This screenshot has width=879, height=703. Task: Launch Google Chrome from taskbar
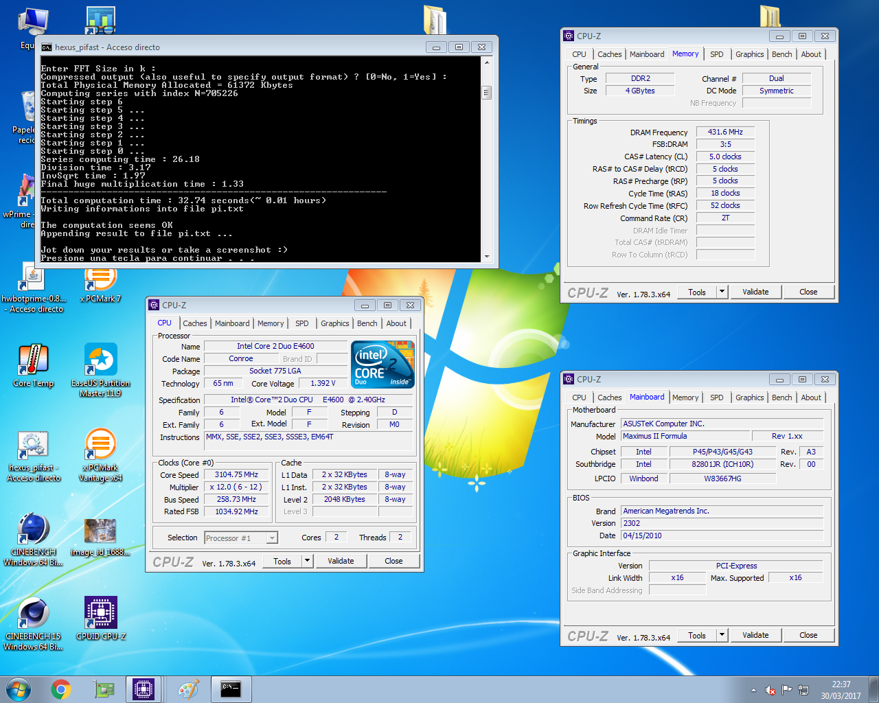pyautogui.click(x=61, y=689)
